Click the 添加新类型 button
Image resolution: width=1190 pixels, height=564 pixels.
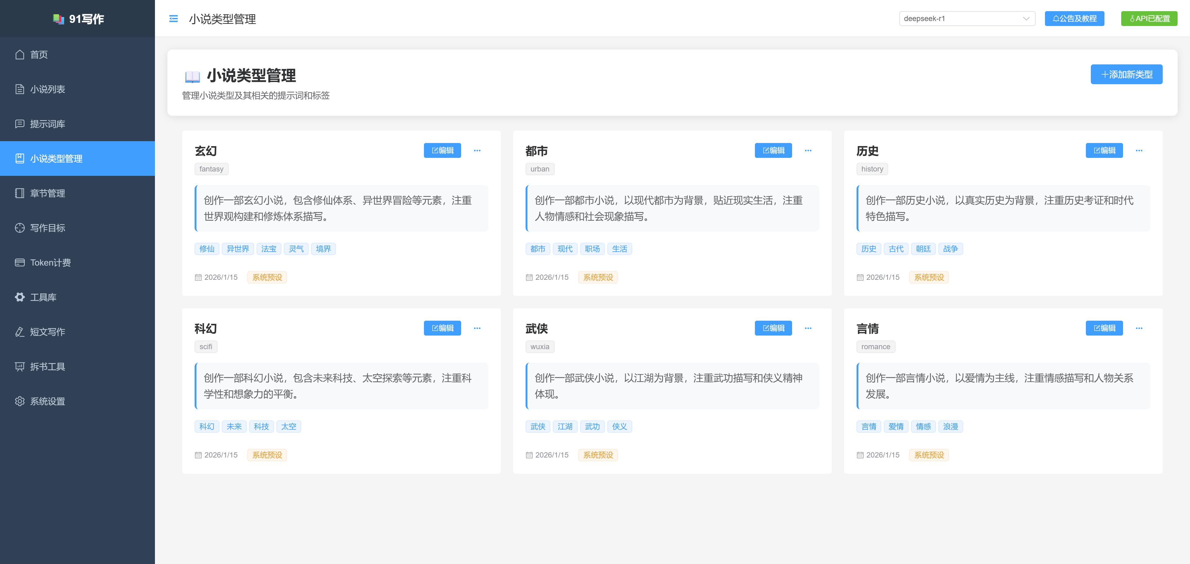coord(1126,74)
